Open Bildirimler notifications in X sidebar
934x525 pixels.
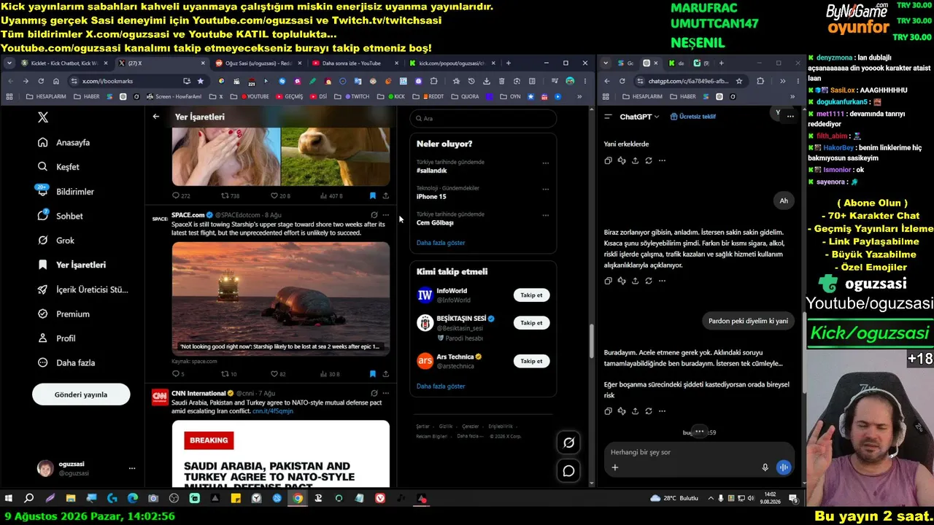pyautogui.click(x=66, y=191)
